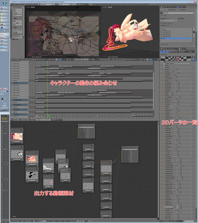
Task: Open World tab in upper Properties editor
Action: click(170, 7)
